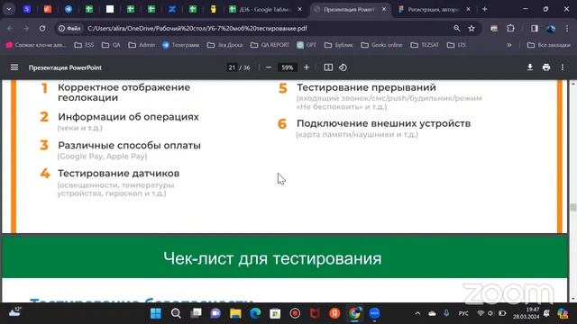Click the vertical scrollbar thumb
Image resolution: width=577 pixels, height=324 pixels.
pyautogui.click(x=573, y=207)
